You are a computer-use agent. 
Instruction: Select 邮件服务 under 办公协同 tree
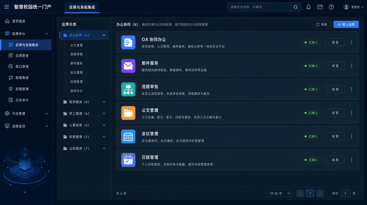[77, 63]
